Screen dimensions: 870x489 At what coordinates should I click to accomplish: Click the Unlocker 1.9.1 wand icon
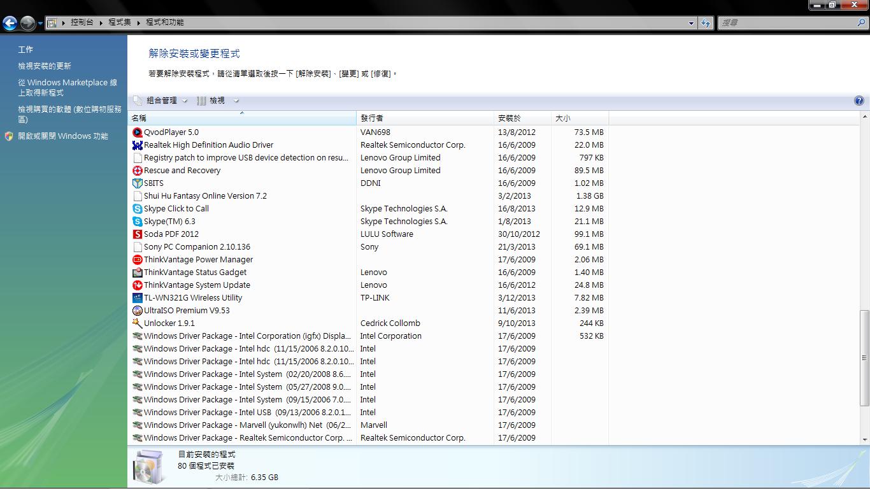point(137,323)
